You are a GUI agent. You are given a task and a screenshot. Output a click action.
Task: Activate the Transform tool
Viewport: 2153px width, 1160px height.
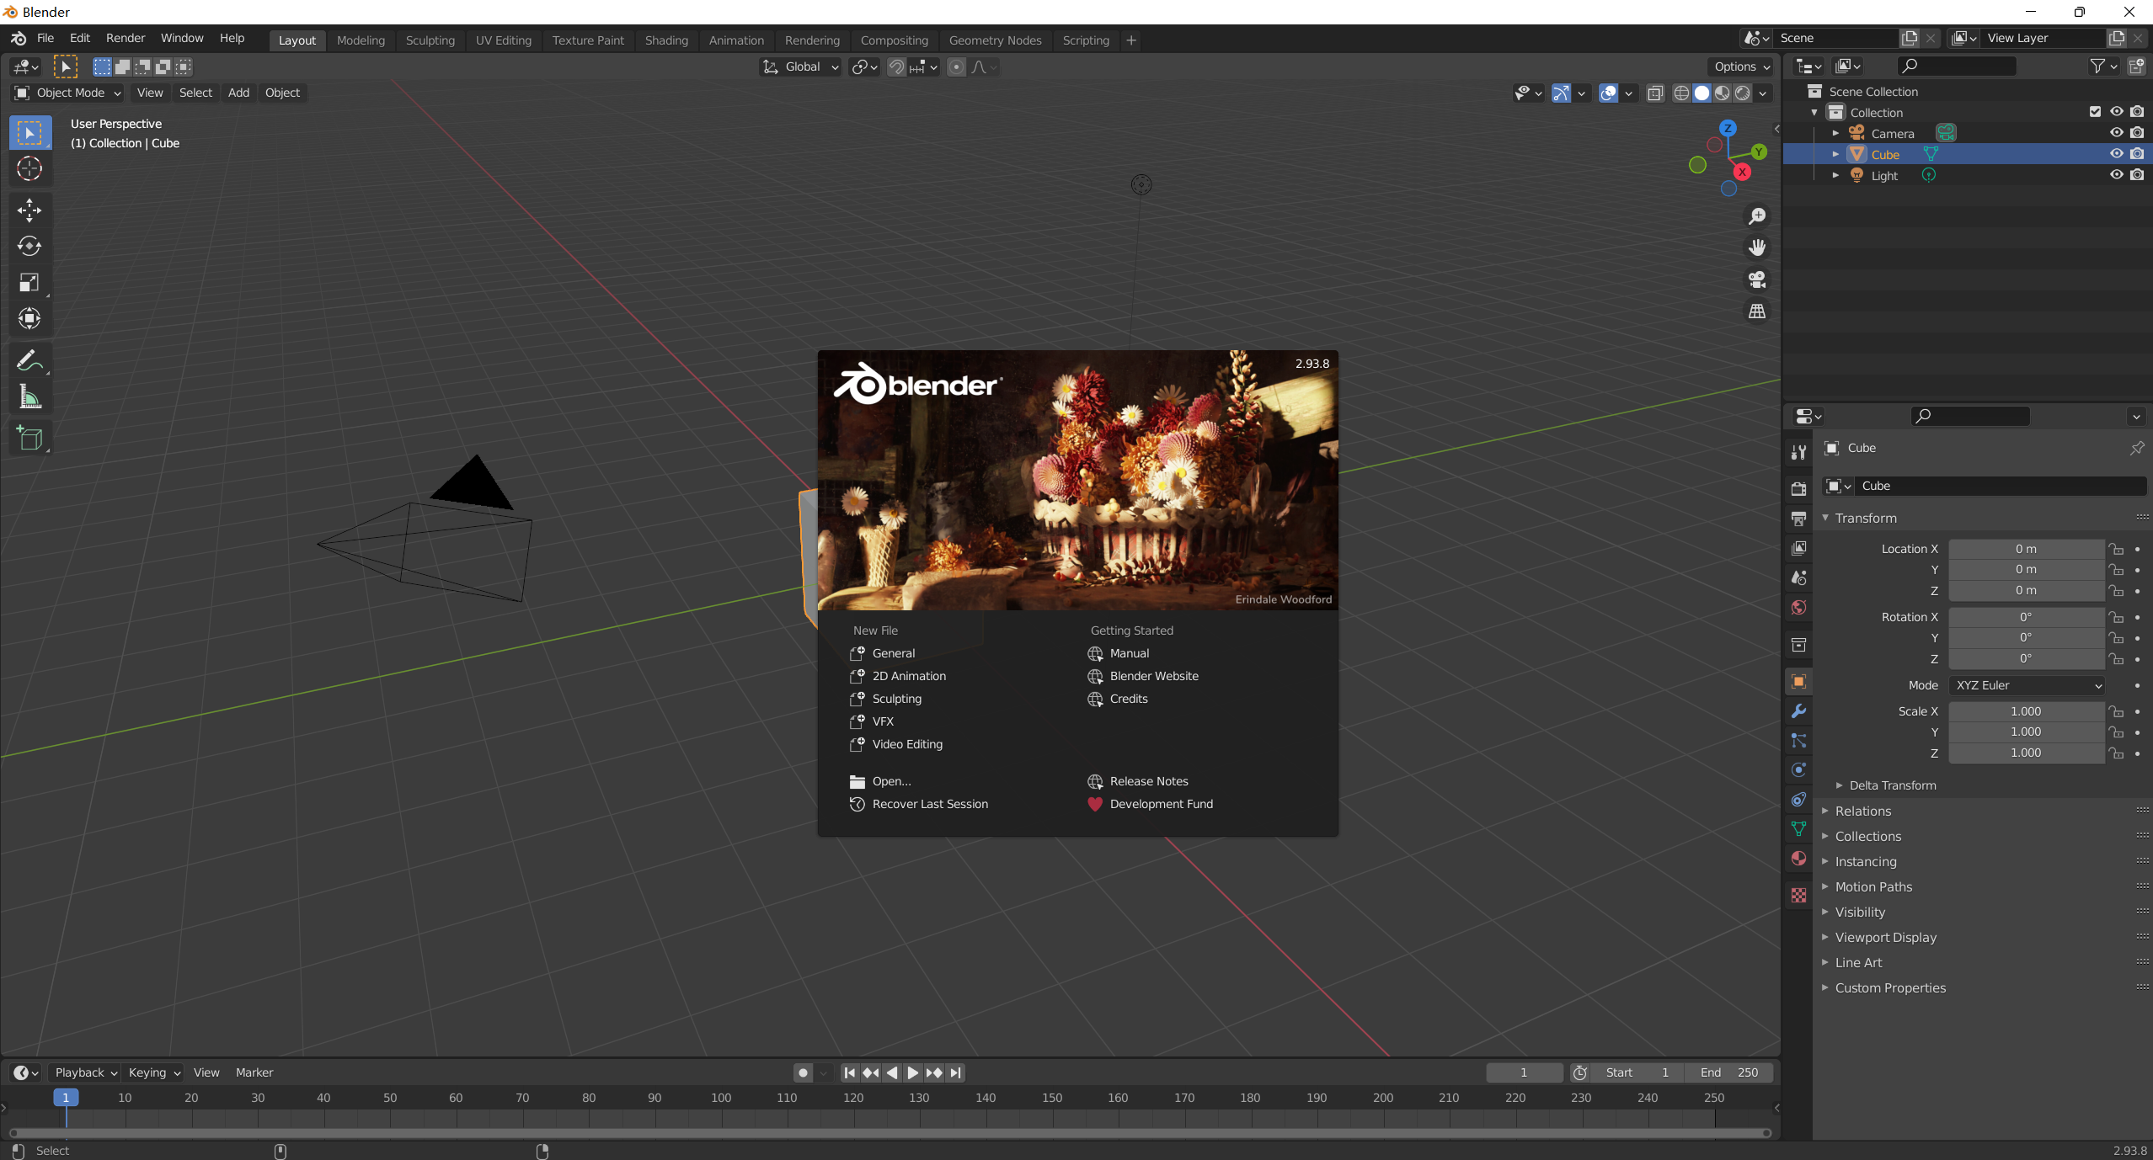29,318
